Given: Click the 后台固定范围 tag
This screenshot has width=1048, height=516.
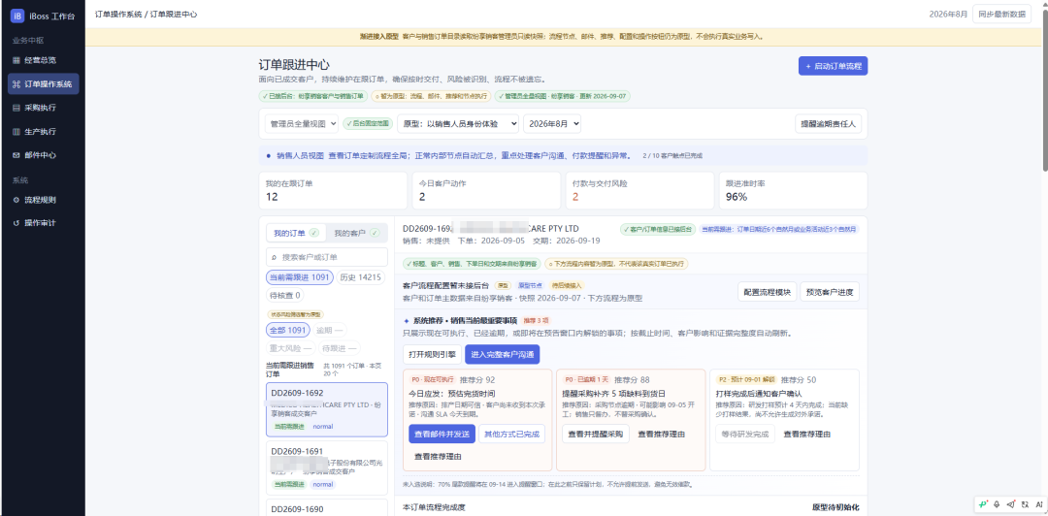Looking at the screenshot, I should 367,123.
